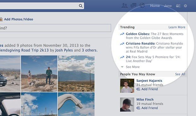Select the Add Photos/Video option
Image resolution: width=196 pixels, height=116 pixels.
pyautogui.click(x=19, y=19)
